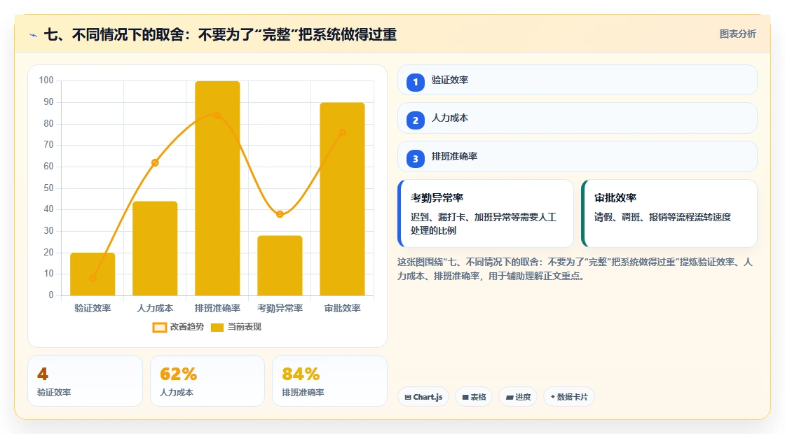The height and width of the screenshot is (434, 785).
Task: Click the 考勤异常率 bar in chart
Action: coord(280,265)
